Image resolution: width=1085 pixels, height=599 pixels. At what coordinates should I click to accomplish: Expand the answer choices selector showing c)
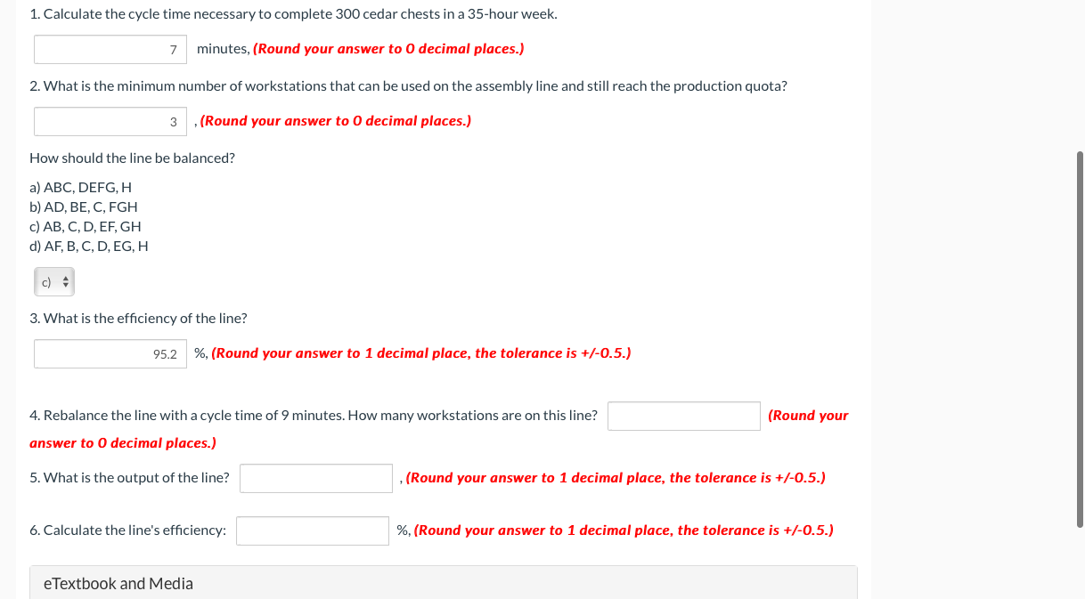53,280
